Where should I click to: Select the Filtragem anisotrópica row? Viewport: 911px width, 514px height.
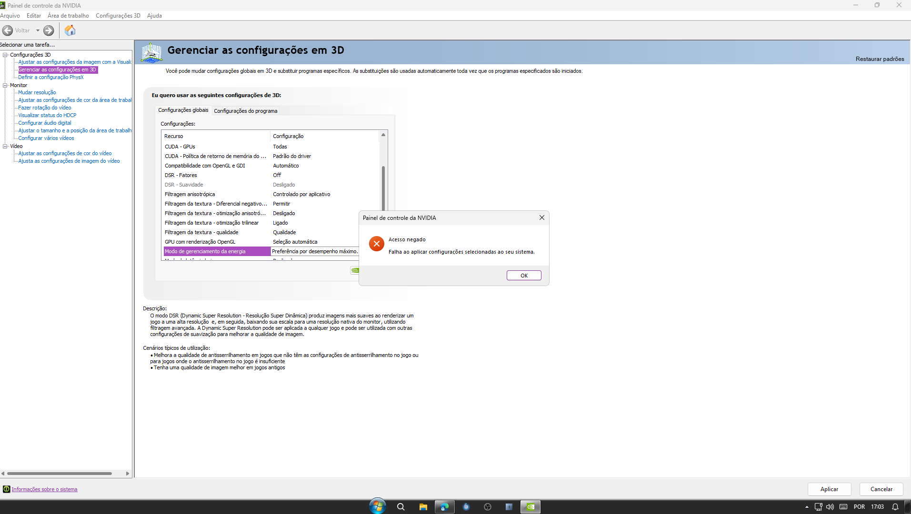coord(271,194)
